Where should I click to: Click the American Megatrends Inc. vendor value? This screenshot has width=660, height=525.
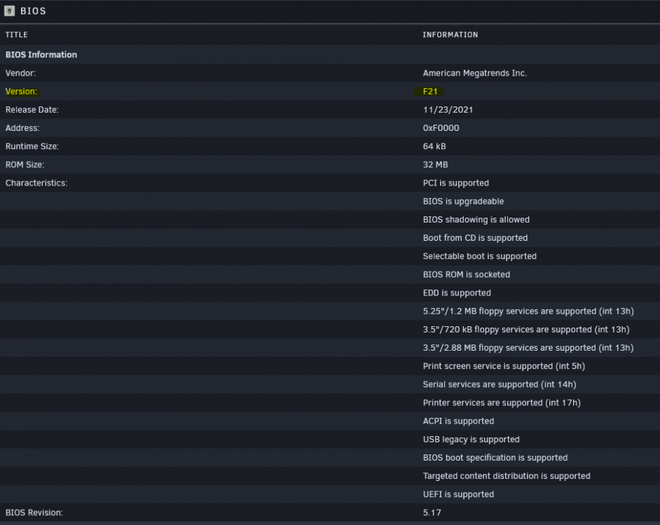point(474,73)
